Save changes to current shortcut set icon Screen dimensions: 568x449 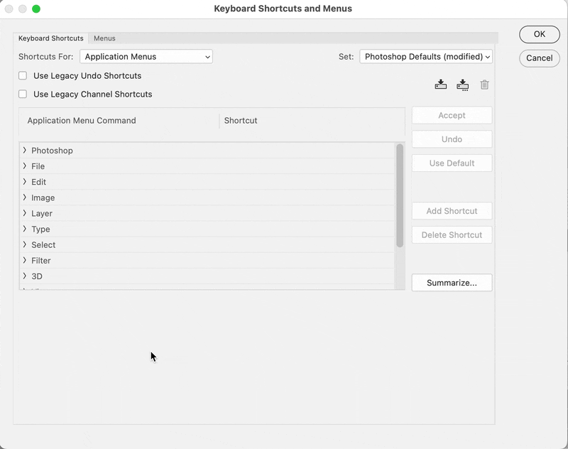point(440,85)
